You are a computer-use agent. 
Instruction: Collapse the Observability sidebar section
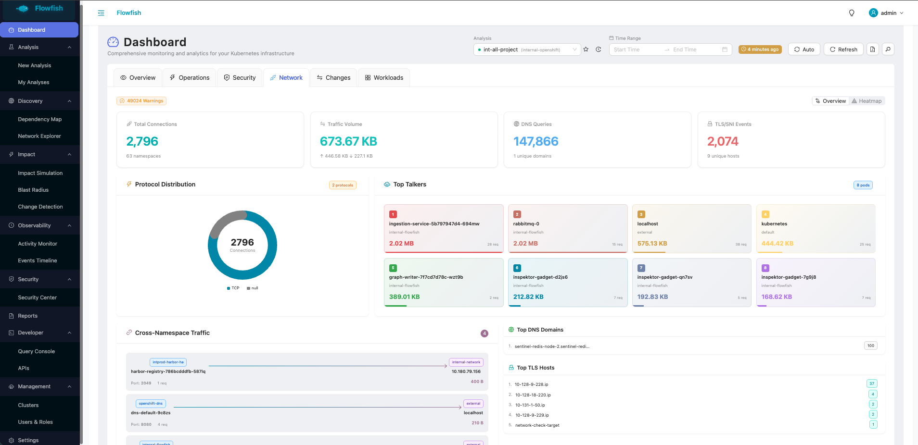(x=40, y=225)
